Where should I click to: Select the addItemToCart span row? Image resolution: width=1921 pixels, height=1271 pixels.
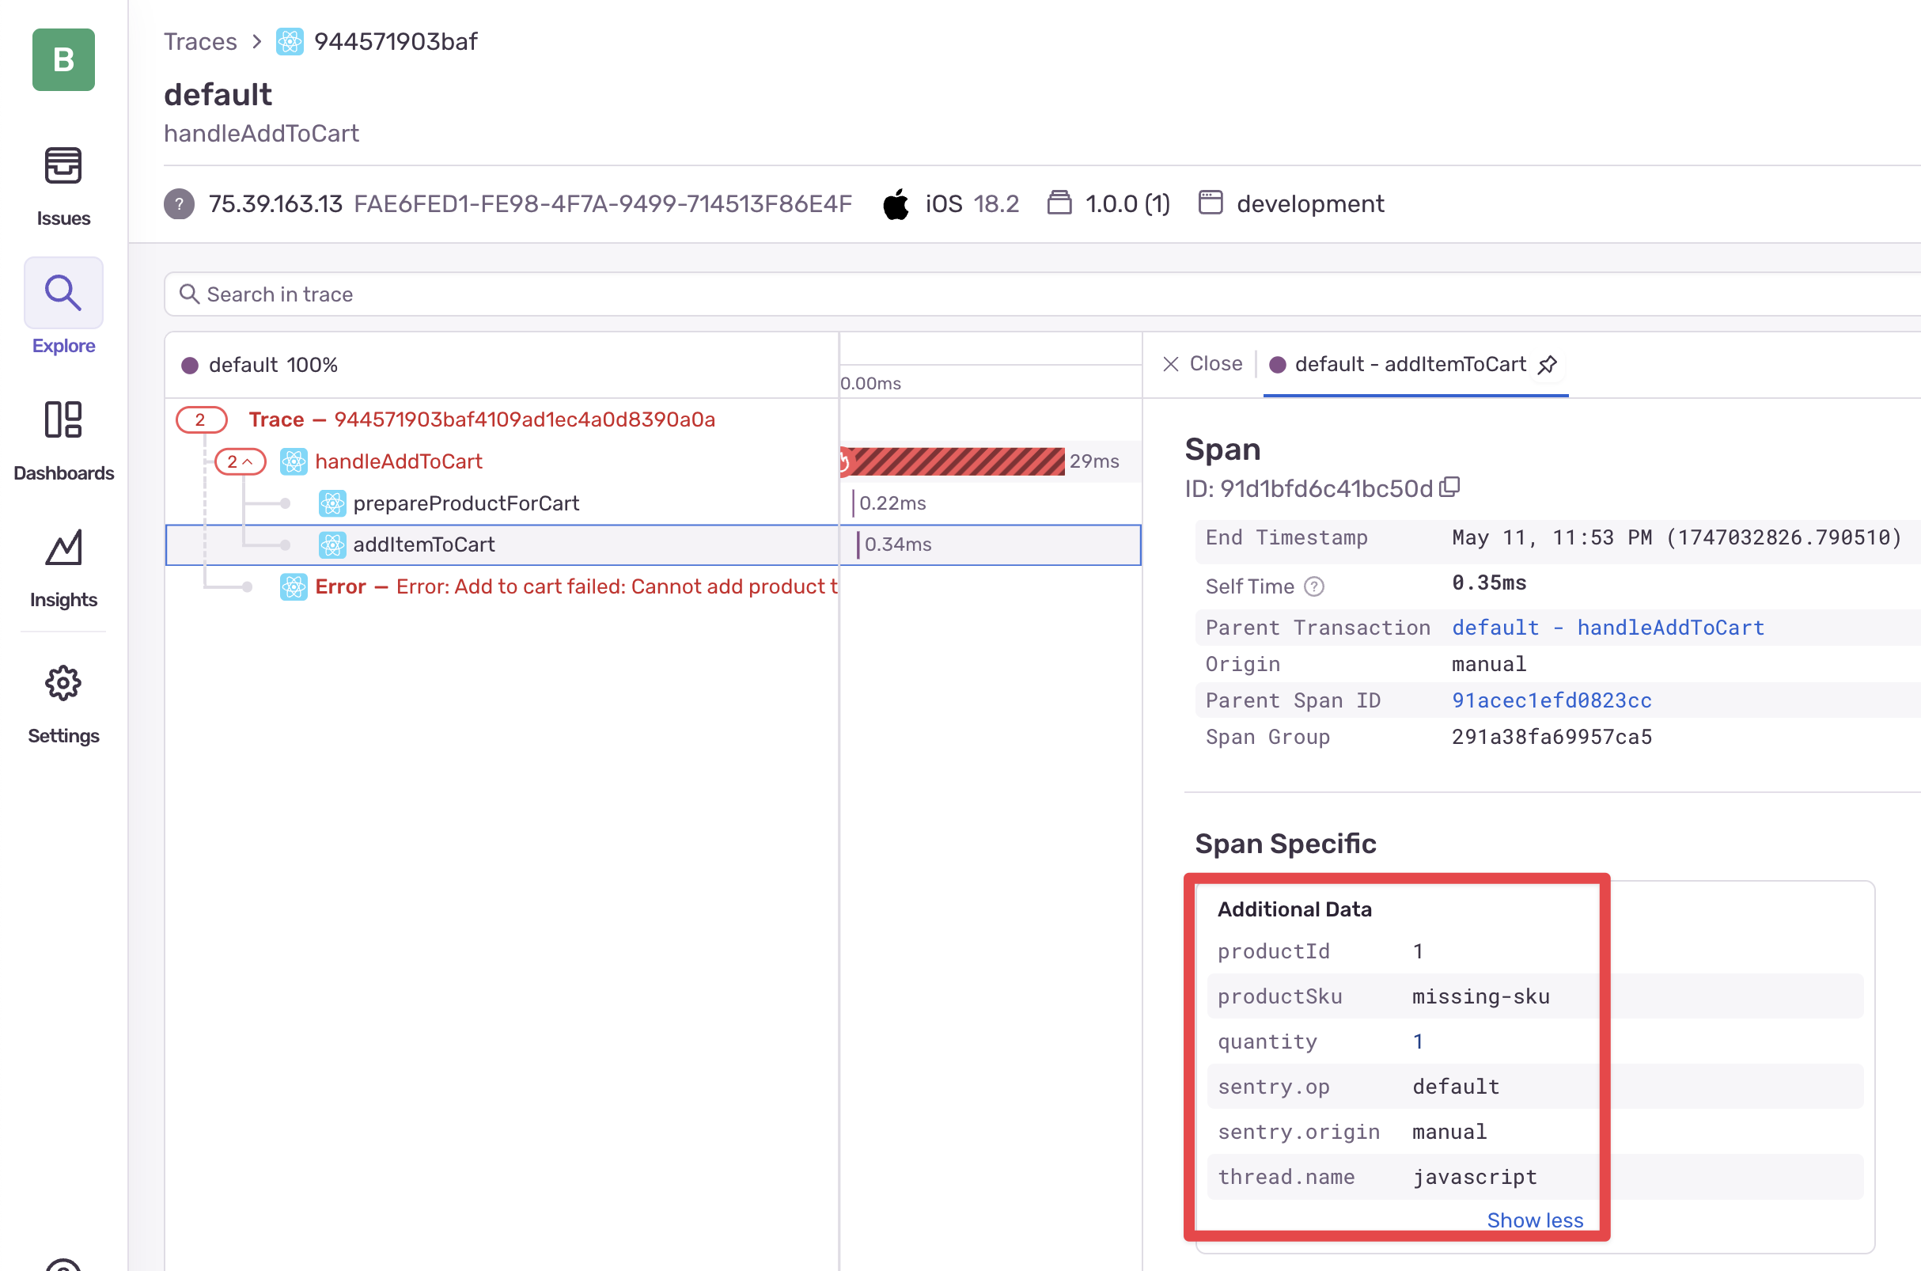click(502, 544)
